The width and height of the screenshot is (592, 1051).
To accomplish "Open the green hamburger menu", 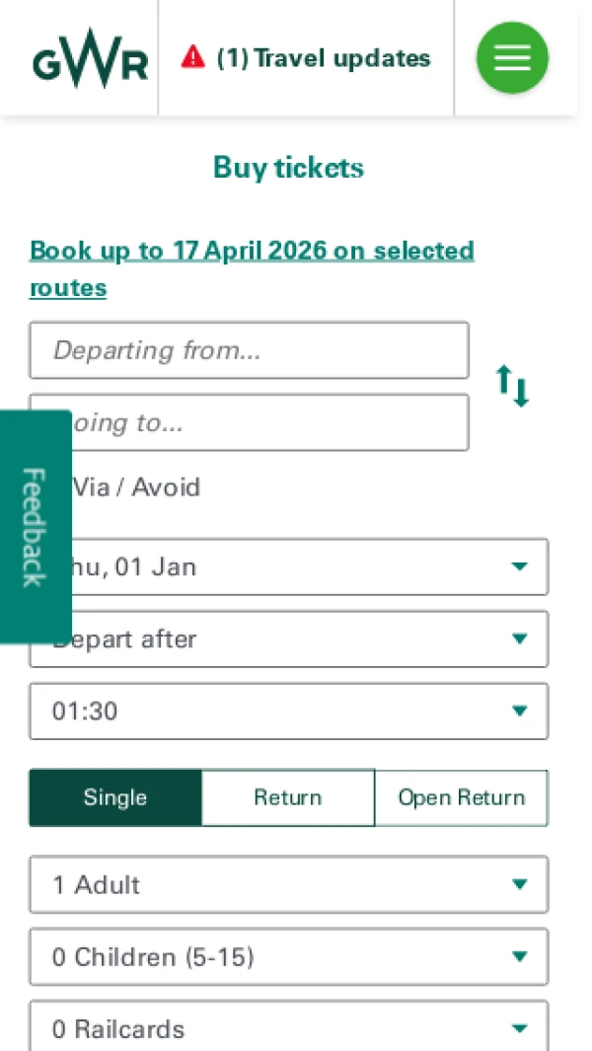I will (x=512, y=58).
